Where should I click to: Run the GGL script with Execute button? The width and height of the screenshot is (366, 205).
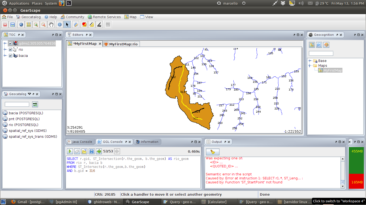(x=70, y=151)
